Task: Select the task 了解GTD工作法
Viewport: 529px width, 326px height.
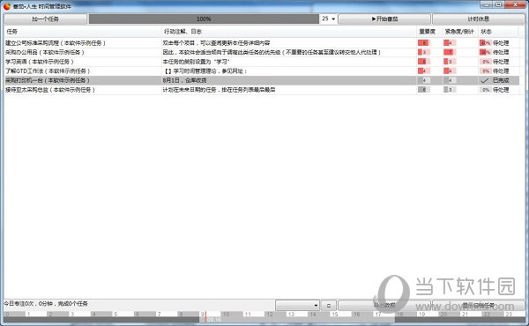Action: pos(48,71)
